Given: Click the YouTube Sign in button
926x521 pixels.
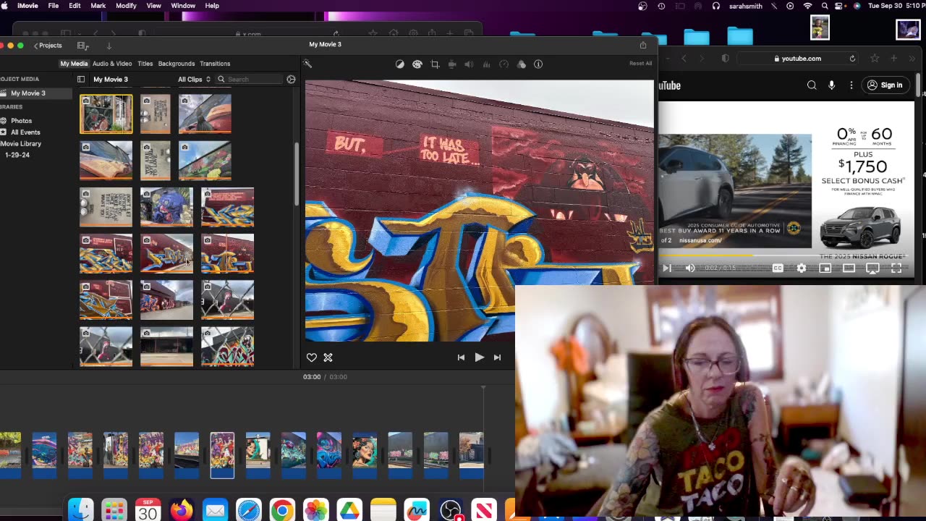Looking at the screenshot, I should pyautogui.click(x=885, y=85).
